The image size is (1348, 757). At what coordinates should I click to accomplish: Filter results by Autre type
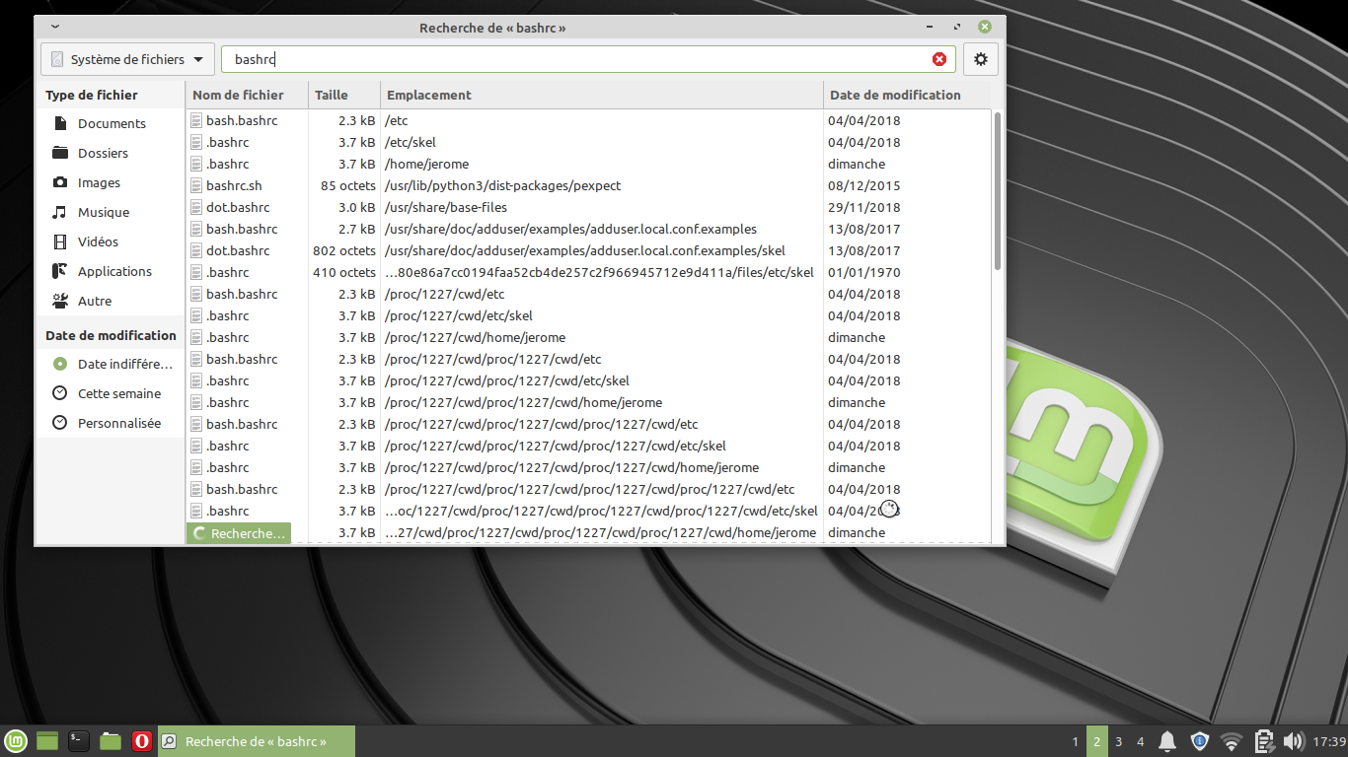[95, 301]
